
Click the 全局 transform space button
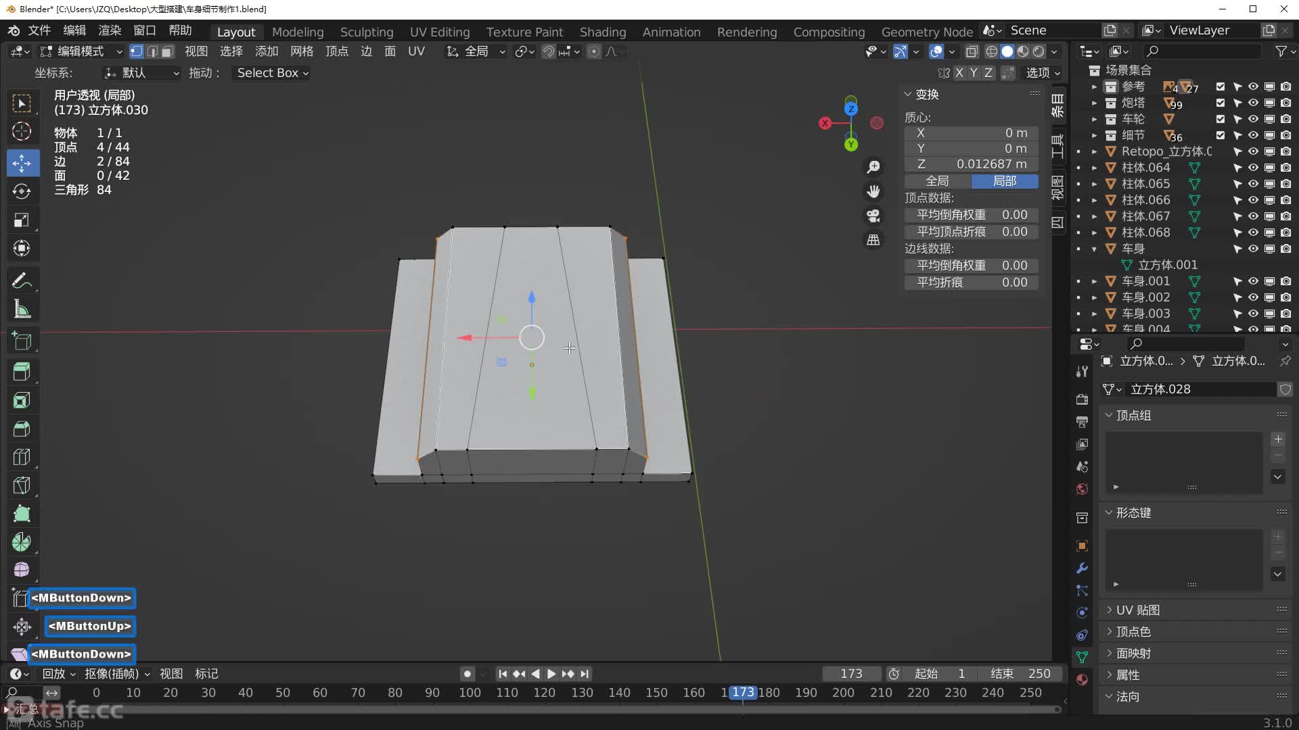click(937, 181)
